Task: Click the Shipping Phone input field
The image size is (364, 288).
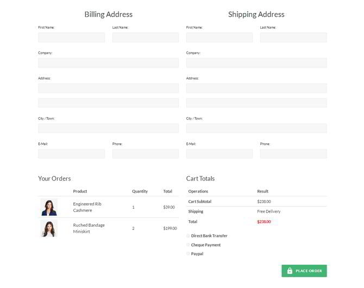Action: (293, 154)
